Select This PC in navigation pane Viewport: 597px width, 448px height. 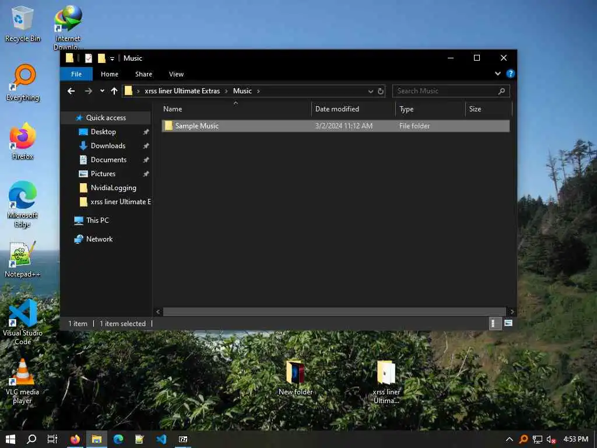[x=97, y=220]
